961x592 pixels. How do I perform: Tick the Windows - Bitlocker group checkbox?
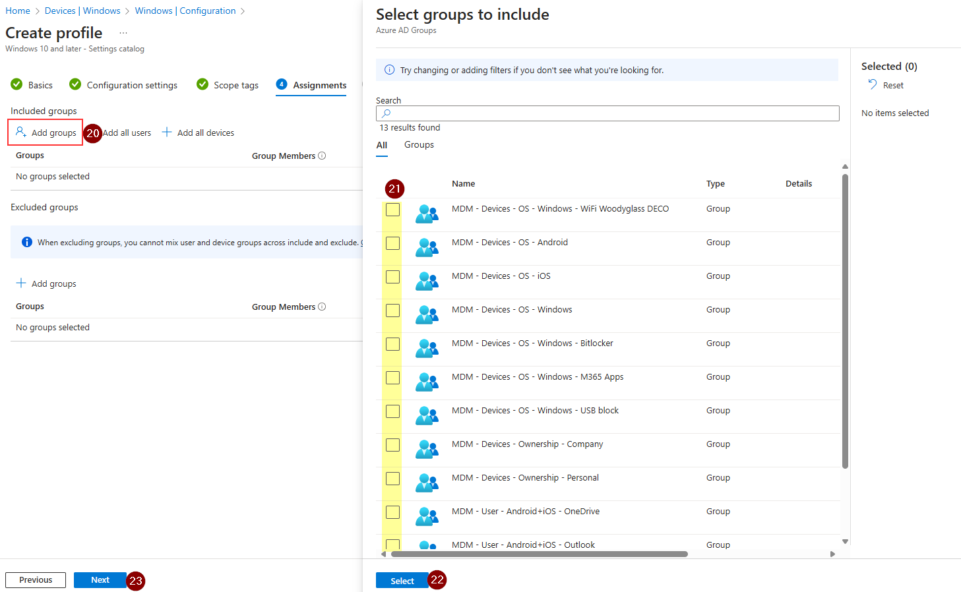[x=392, y=344]
